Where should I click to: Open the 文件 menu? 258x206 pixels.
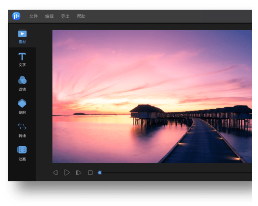click(34, 16)
